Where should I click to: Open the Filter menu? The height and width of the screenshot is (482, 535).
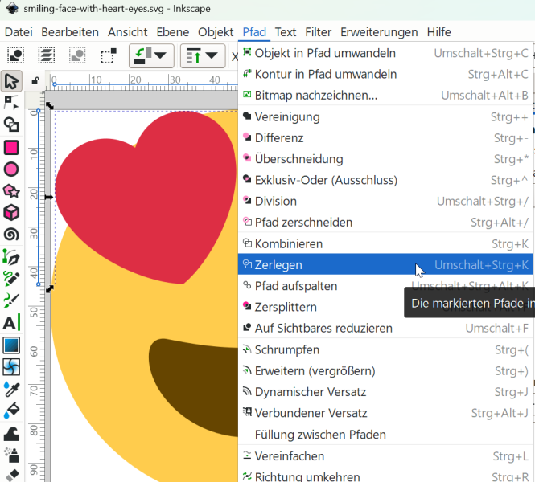[x=318, y=32]
